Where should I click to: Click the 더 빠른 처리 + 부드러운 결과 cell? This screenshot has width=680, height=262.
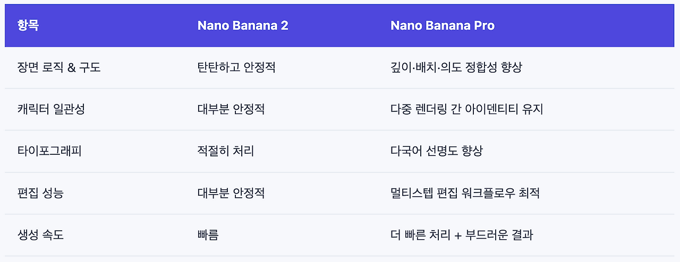(462, 235)
